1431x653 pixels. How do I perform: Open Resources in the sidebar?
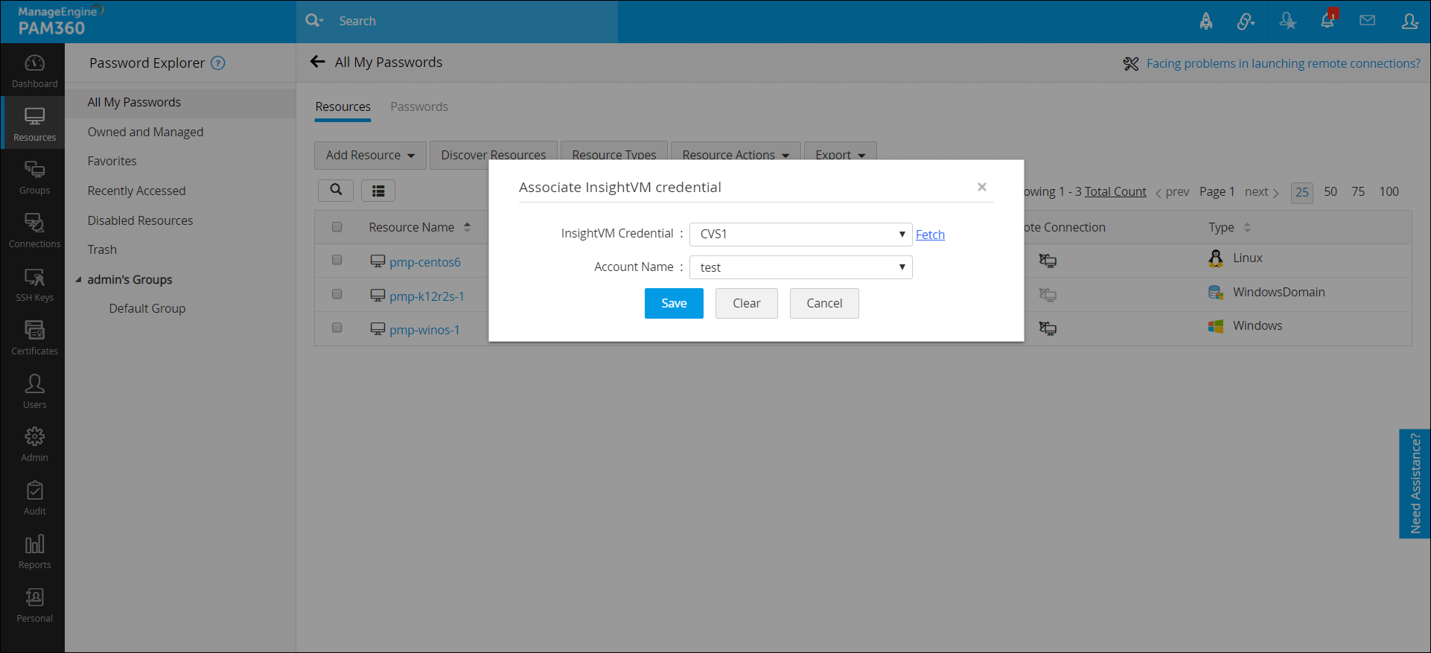point(34,124)
